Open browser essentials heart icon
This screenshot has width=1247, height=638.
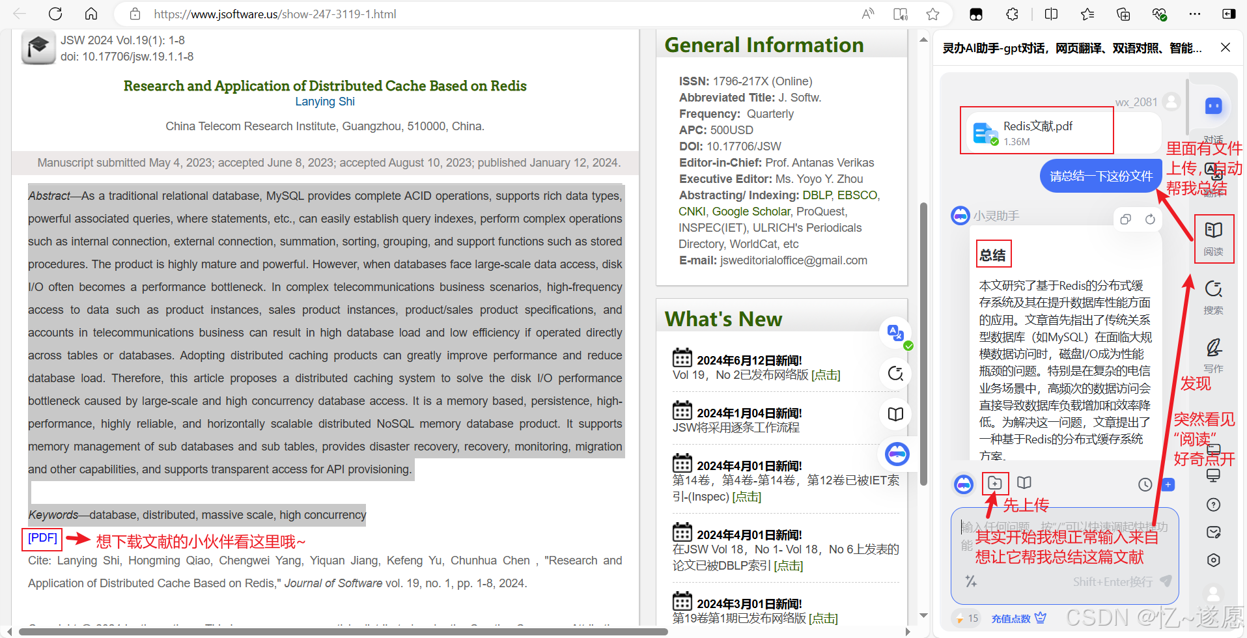[1159, 14]
